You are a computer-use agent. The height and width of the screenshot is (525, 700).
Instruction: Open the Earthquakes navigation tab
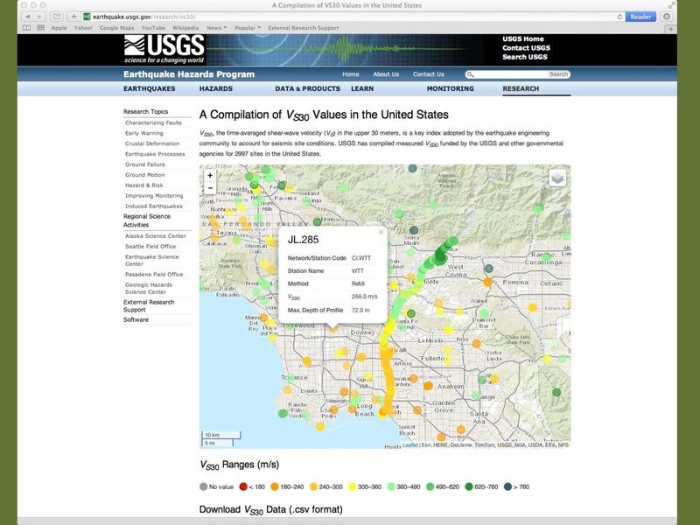point(149,88)
